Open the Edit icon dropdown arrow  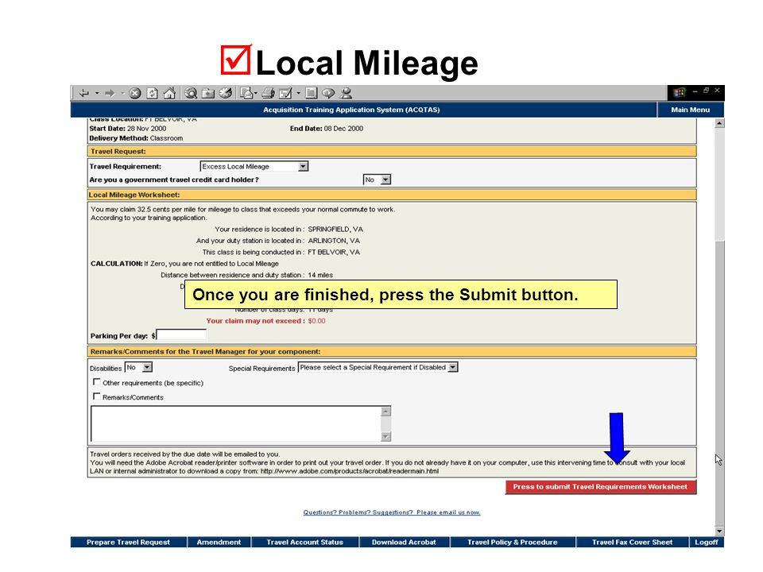click(x=298, y=93)
